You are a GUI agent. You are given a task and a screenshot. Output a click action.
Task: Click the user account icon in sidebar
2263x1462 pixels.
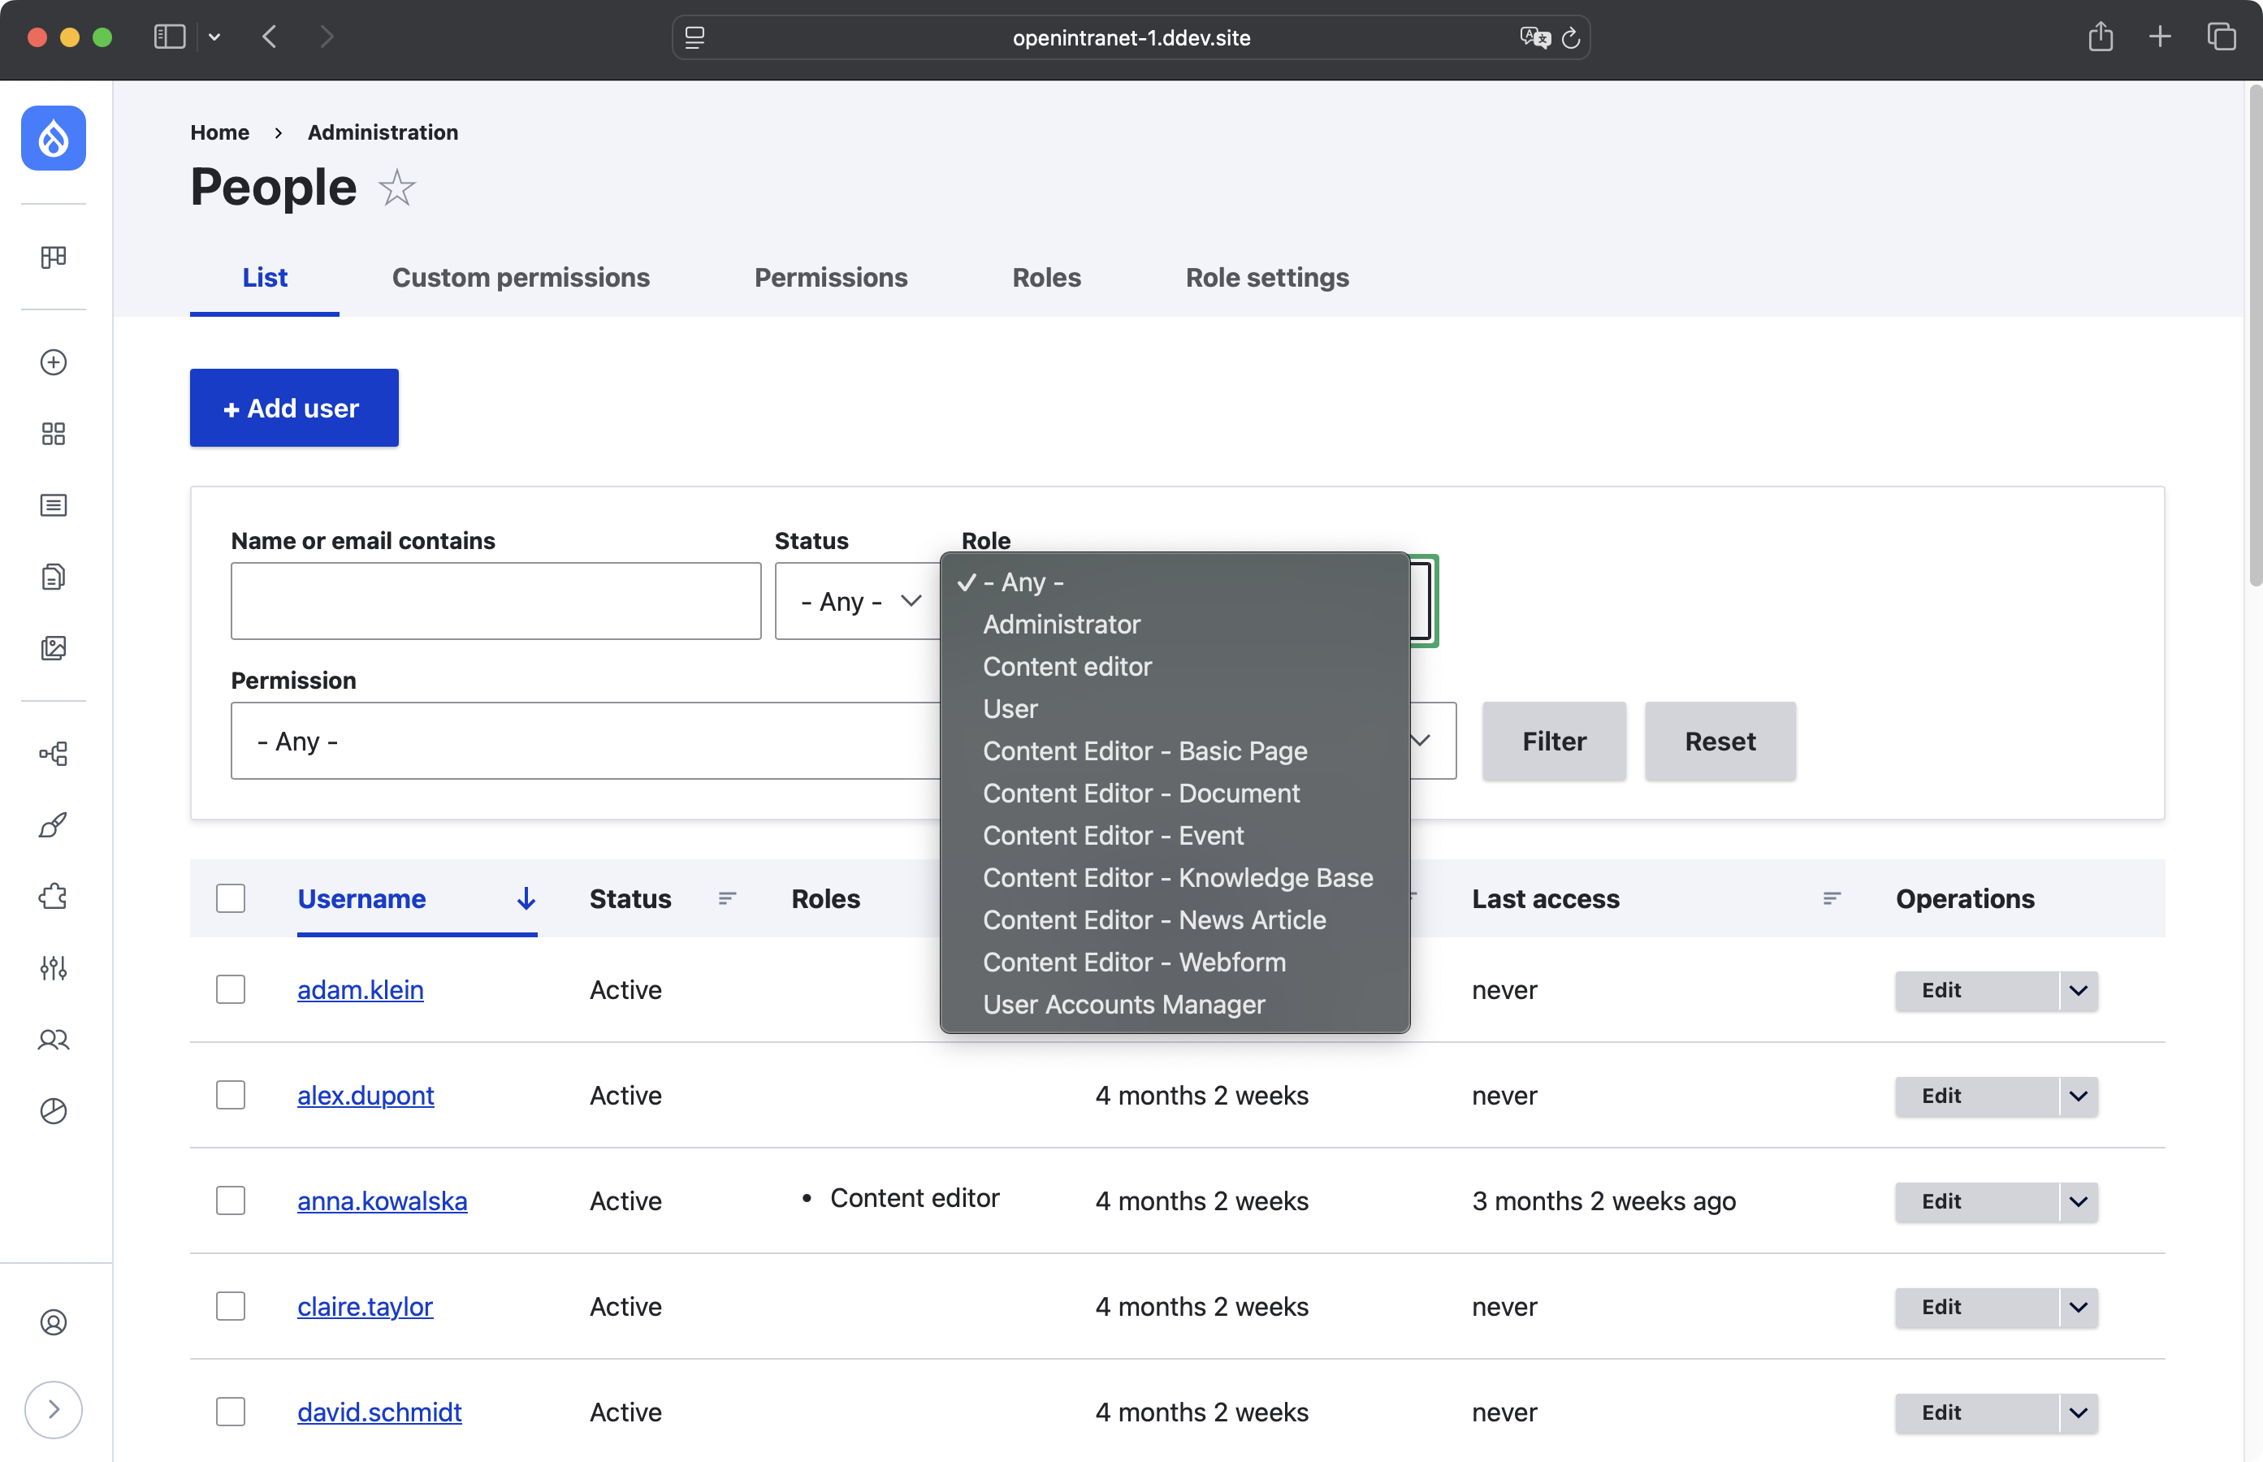click(53, 1322)
